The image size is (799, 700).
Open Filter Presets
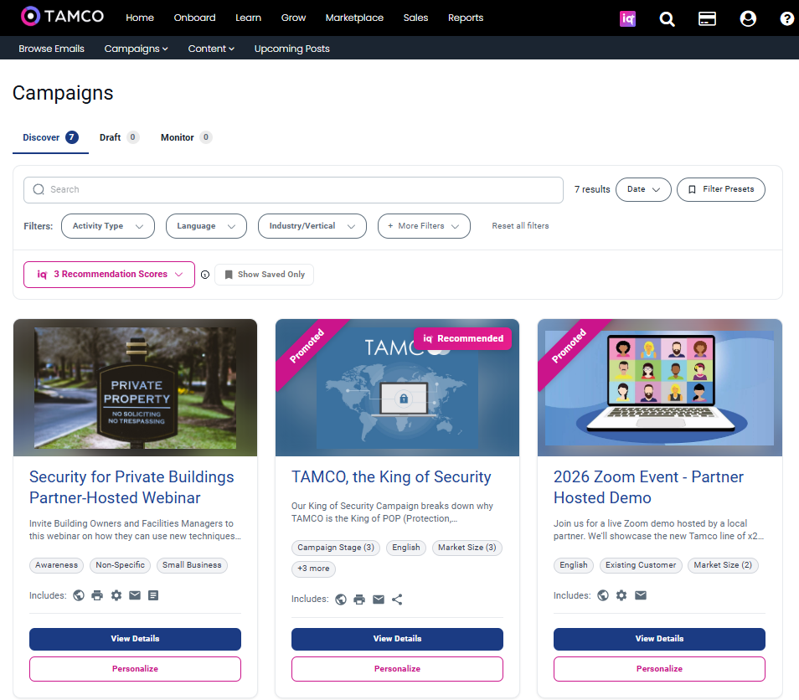tap(721, 189)
